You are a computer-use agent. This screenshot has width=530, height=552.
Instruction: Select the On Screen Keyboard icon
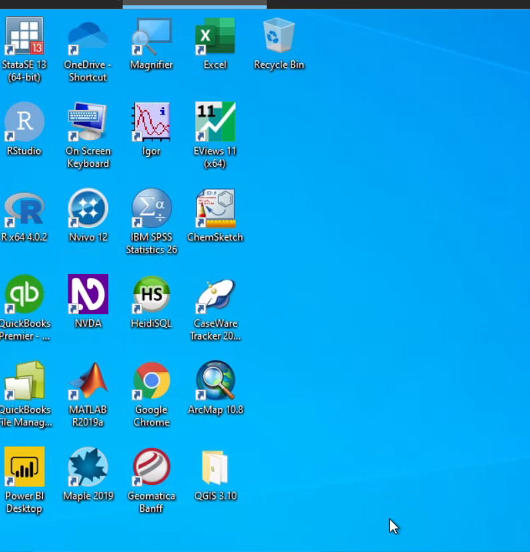pos(88,121)
